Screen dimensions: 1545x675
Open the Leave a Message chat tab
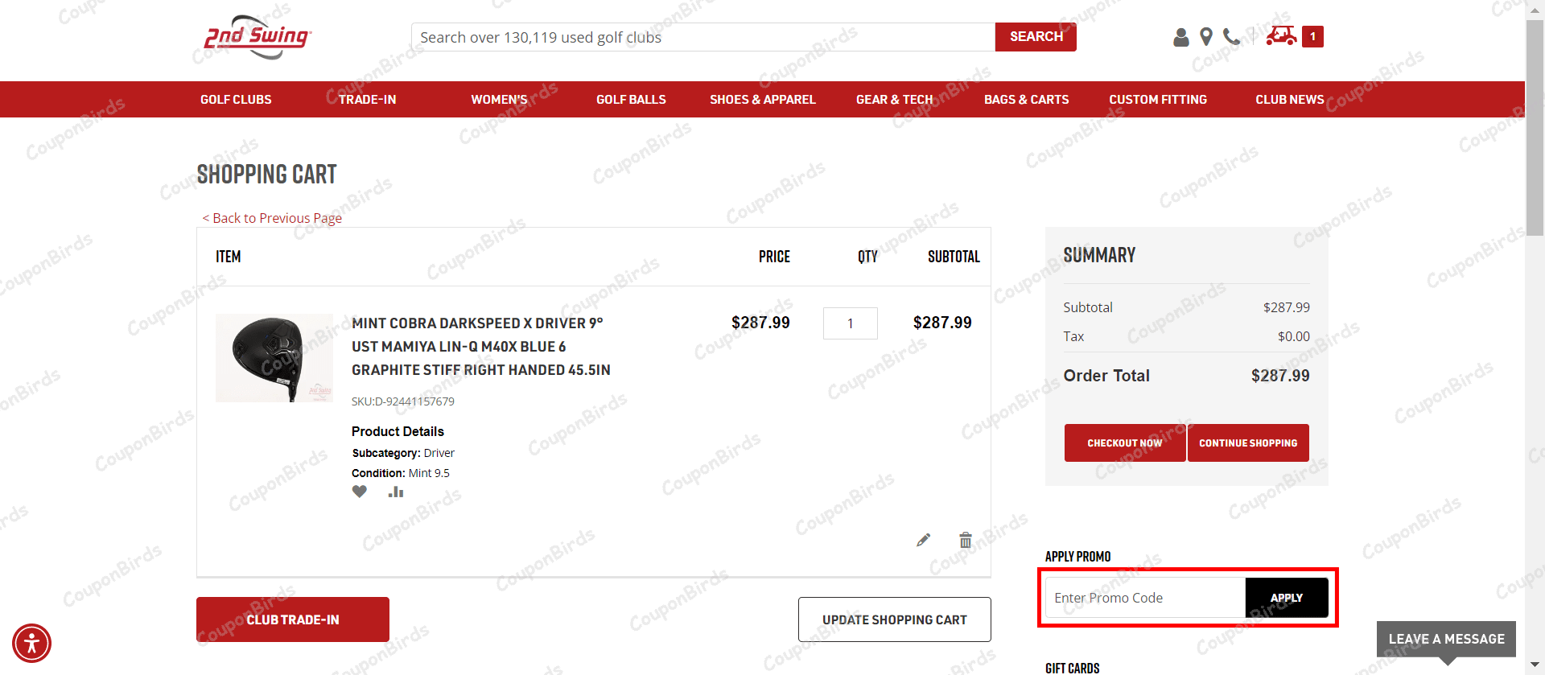pos(1446,639)
